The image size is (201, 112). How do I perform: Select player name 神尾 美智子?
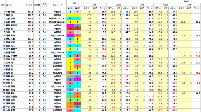(11, 25)
